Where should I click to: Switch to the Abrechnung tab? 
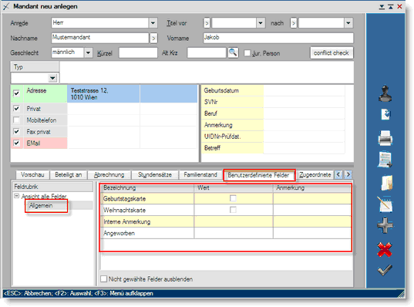tap(109, 175)
